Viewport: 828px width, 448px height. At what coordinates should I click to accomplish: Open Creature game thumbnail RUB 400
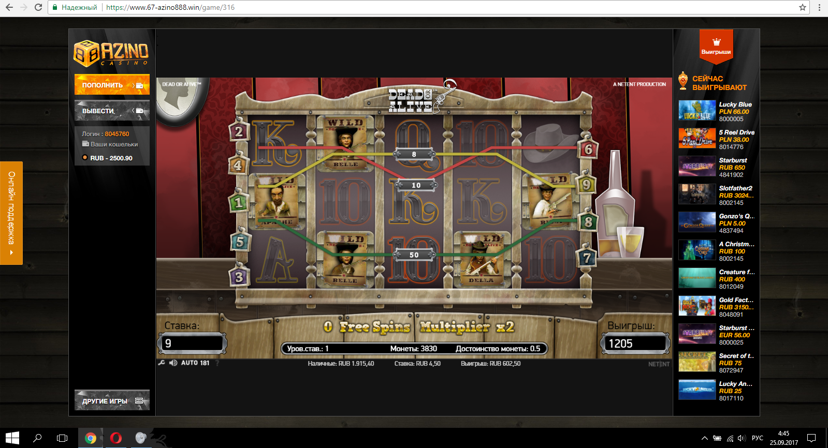click(697, 278)
